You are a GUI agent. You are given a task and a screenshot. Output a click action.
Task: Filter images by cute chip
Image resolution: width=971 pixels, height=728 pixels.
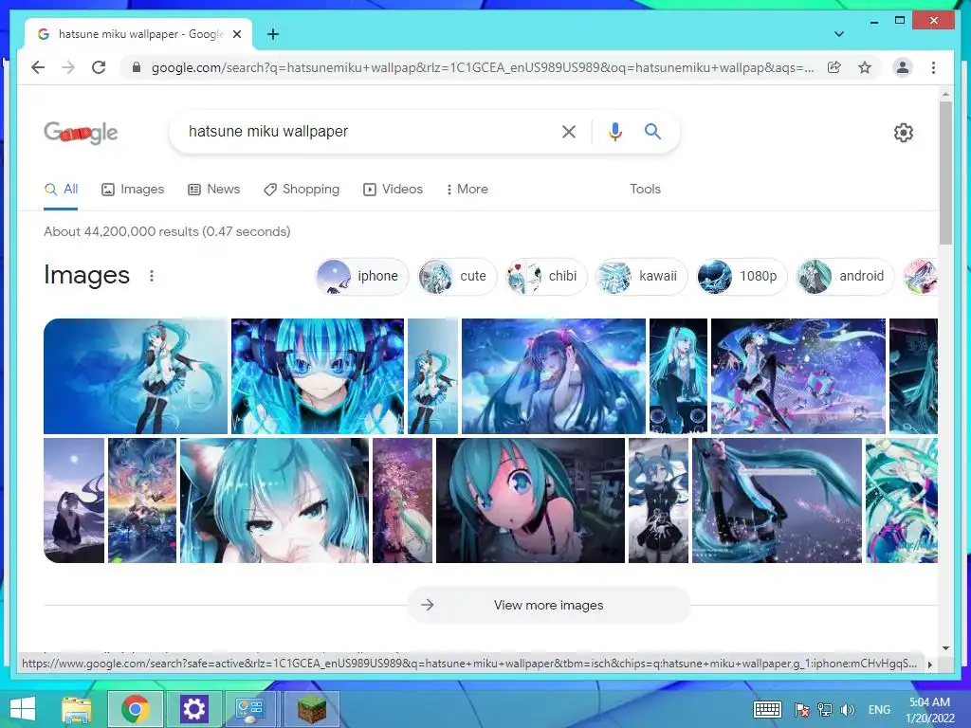(456, 276)
